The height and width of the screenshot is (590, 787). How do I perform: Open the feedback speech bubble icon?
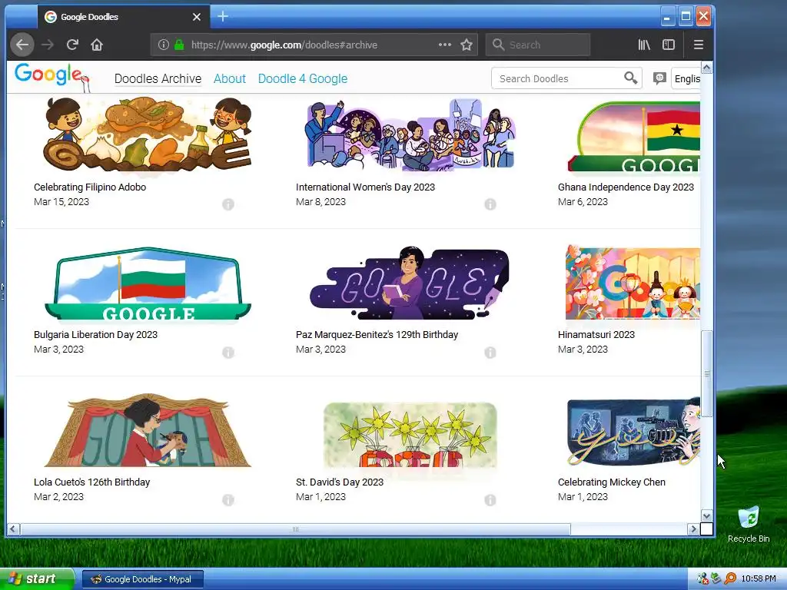point(659,78)
